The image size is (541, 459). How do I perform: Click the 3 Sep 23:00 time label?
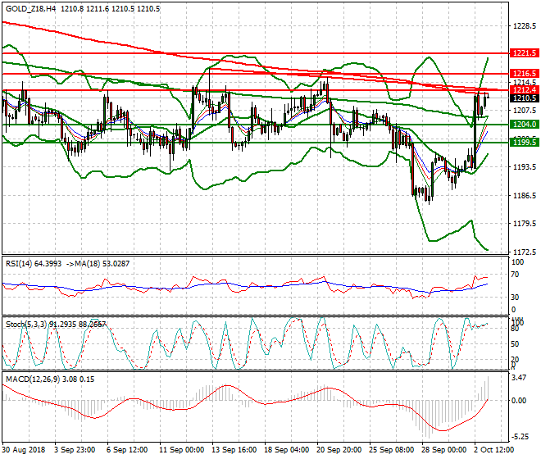75,450
